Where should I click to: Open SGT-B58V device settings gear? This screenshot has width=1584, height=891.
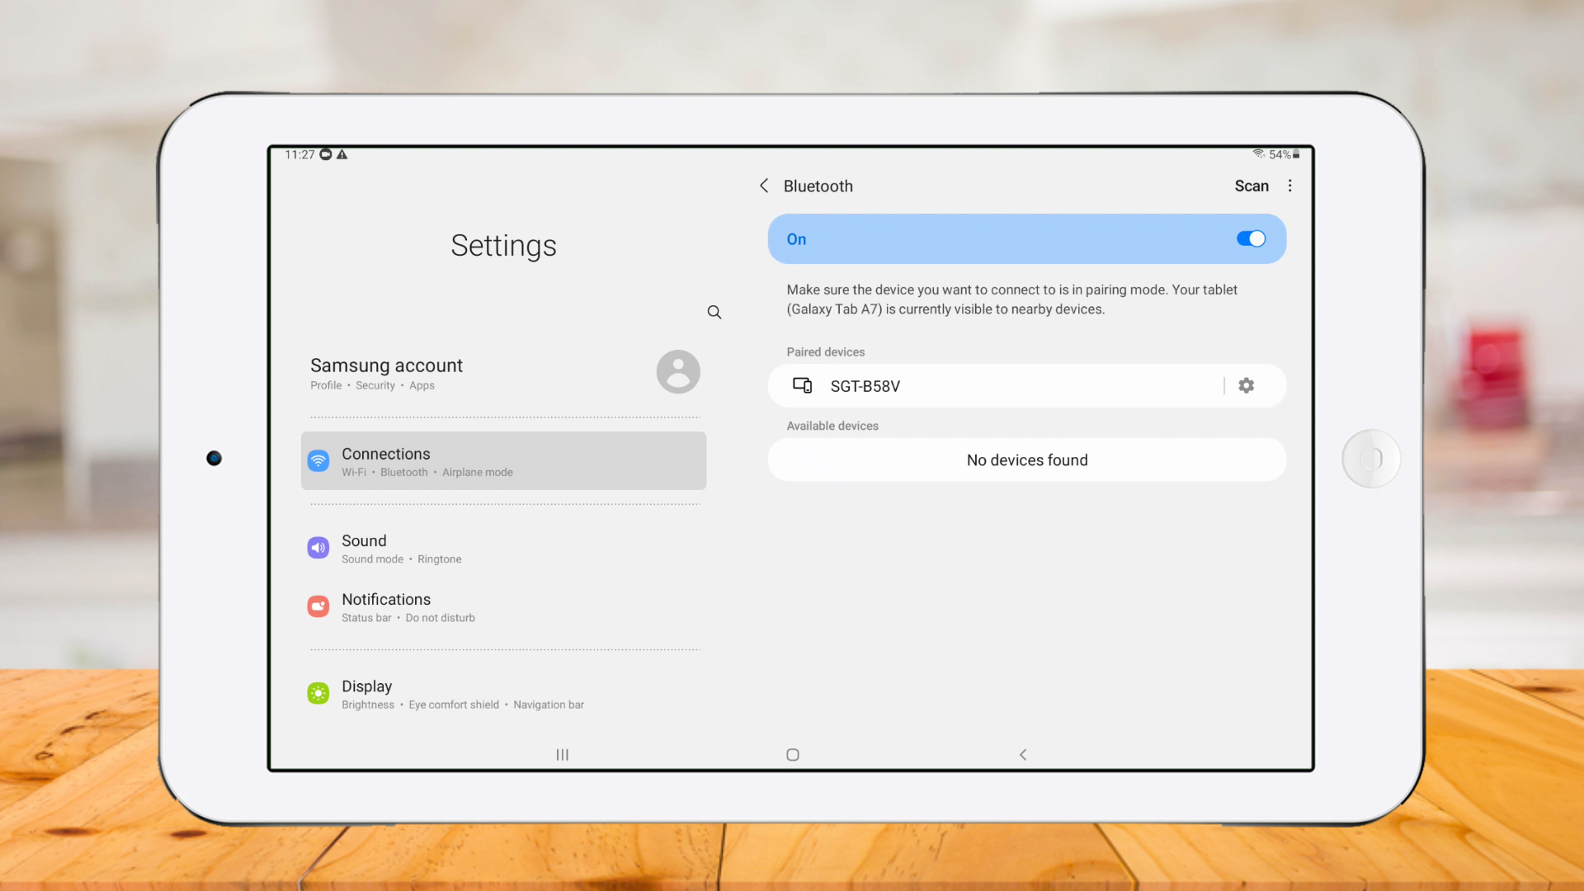click(1246, 385)
